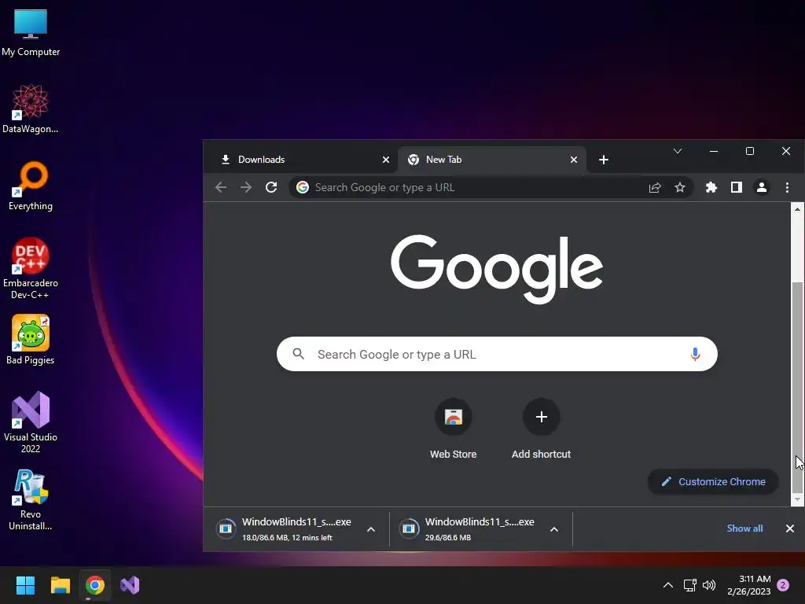This screenshot has height=604, width=805.
Task: Bookmark this tab with star icon
Action: coord(680,187)
